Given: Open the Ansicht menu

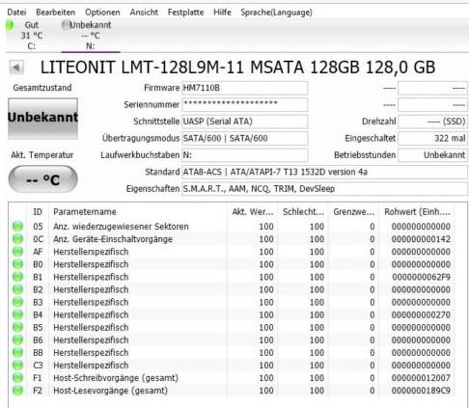Looking at the screenshot, I should tap(144, 13).
